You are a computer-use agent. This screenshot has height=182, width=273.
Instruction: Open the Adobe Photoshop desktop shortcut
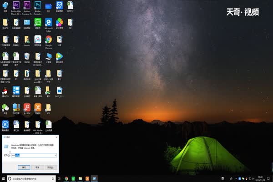pyautogui.click(x=38, y=7)
